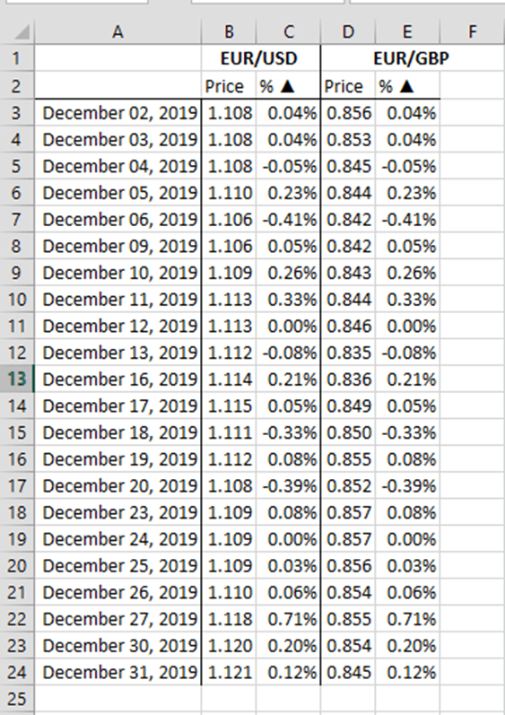Select column F header
The width and height of the screenshot is (505, 715).
tap(473, 31)
